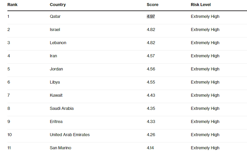Click the Eritrea country cell

pos(56,122)
